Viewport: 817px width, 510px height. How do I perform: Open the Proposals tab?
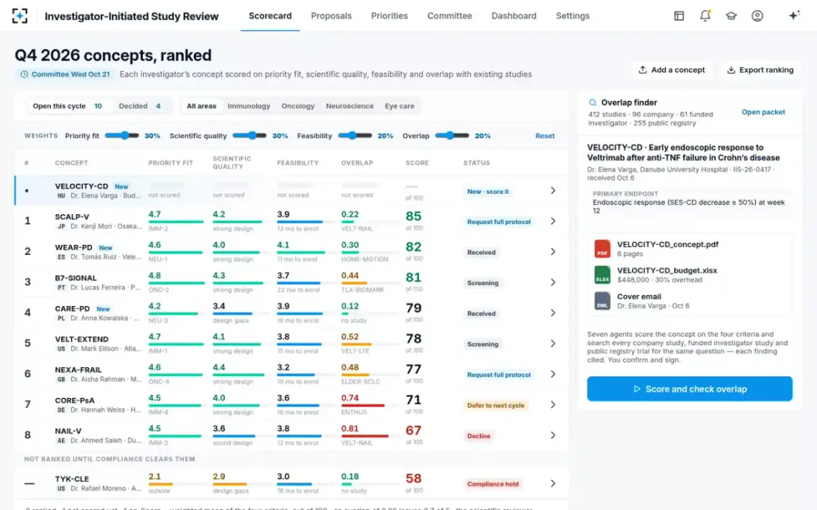coord(332,16)
